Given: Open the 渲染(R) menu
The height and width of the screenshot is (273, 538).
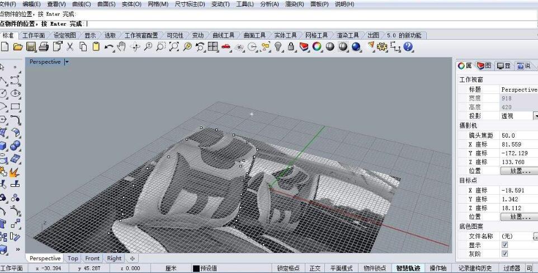Looking at the screenshot, I should click(x=294, y=4).
